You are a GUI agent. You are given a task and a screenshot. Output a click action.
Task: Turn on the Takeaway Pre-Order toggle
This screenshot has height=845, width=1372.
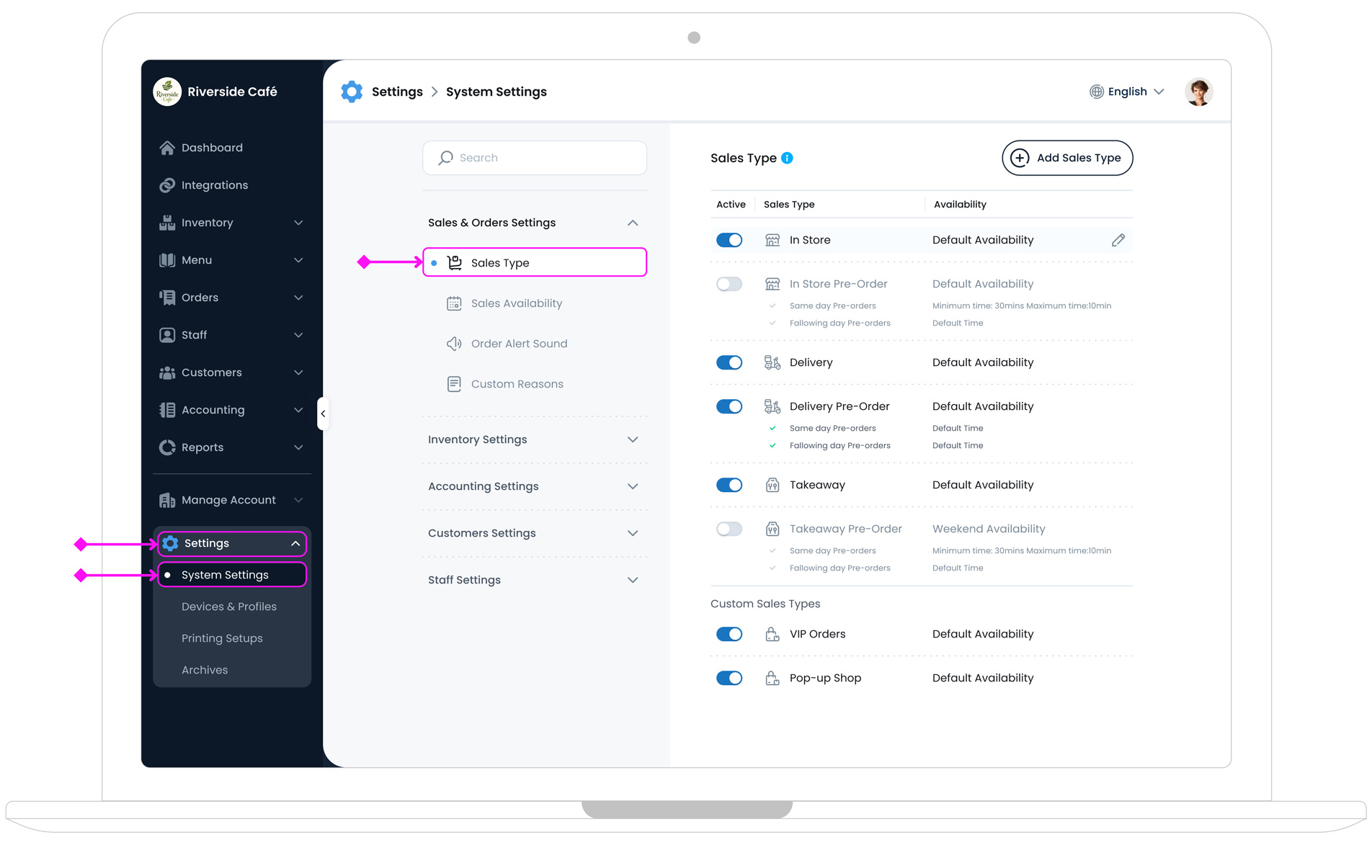pos(729,529)
